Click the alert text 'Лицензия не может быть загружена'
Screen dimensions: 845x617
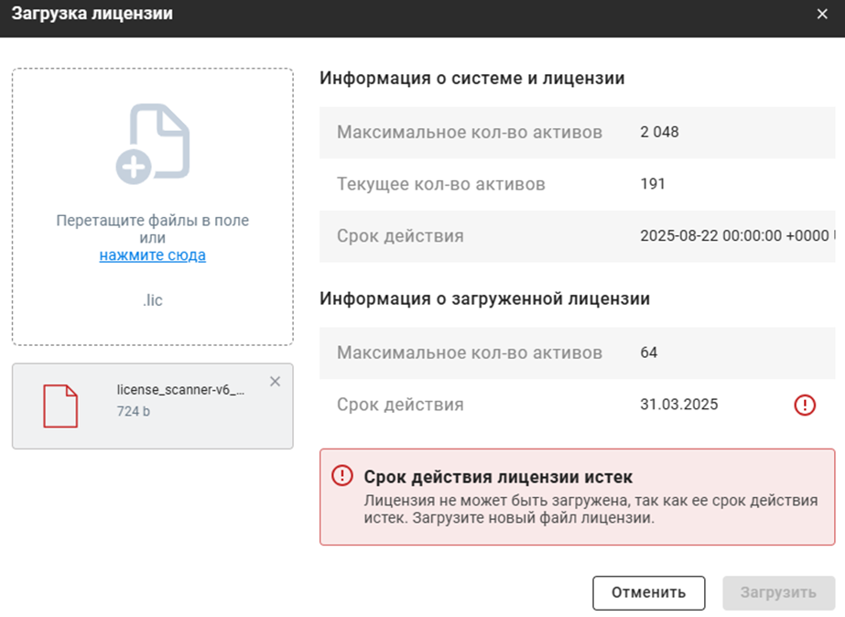coord(496,501)
